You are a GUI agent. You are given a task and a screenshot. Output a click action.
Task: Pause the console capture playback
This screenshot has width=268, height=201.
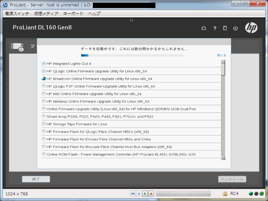pos(139,194)
